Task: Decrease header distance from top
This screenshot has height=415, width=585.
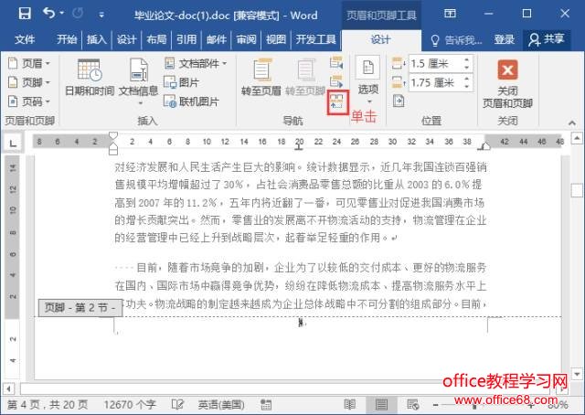Action: pos(467,68)
